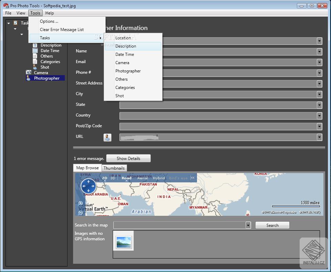Screen dimensions: 331x272
Task: Choose Description from the Tasks submenu
Action: click(x=126, y=46)
